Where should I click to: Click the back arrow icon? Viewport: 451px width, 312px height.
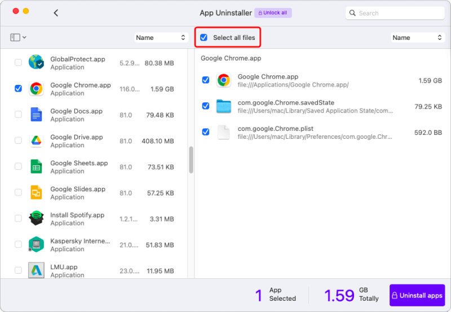coord(56,13)
